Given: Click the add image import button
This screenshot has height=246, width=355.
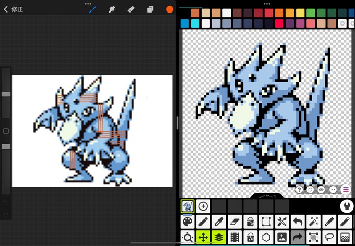Looking at the screenshot, I should (282, 238).
